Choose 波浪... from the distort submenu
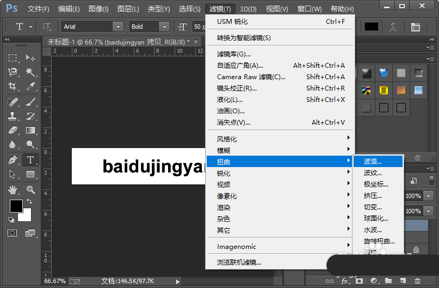Viewport: 439px width, 288px height. [378, 161]
